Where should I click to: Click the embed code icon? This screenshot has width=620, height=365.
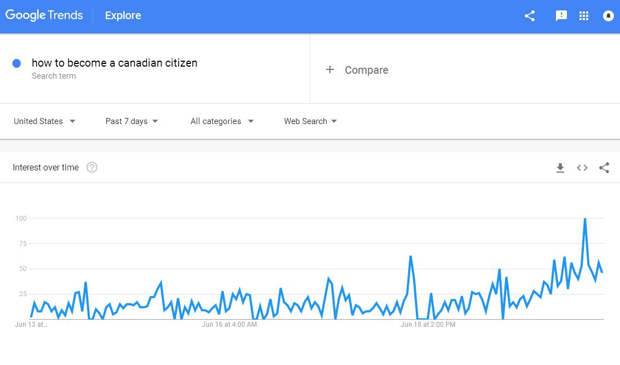coord(582,168)
